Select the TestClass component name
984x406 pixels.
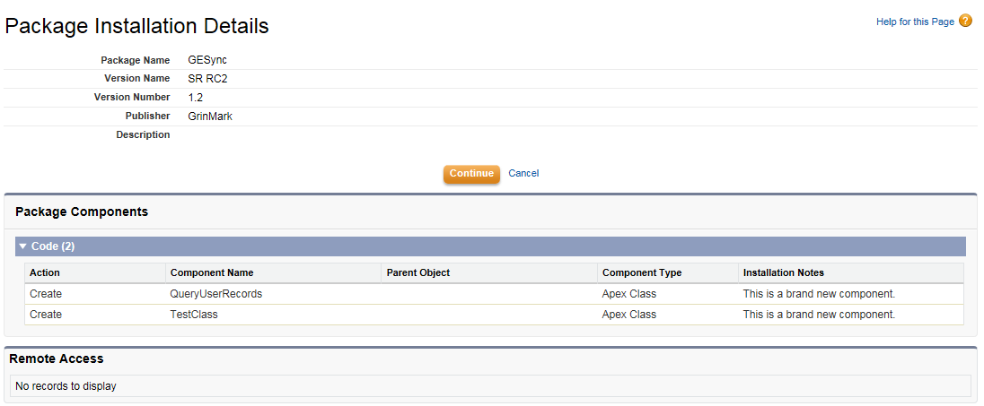(x=194, y=315)
